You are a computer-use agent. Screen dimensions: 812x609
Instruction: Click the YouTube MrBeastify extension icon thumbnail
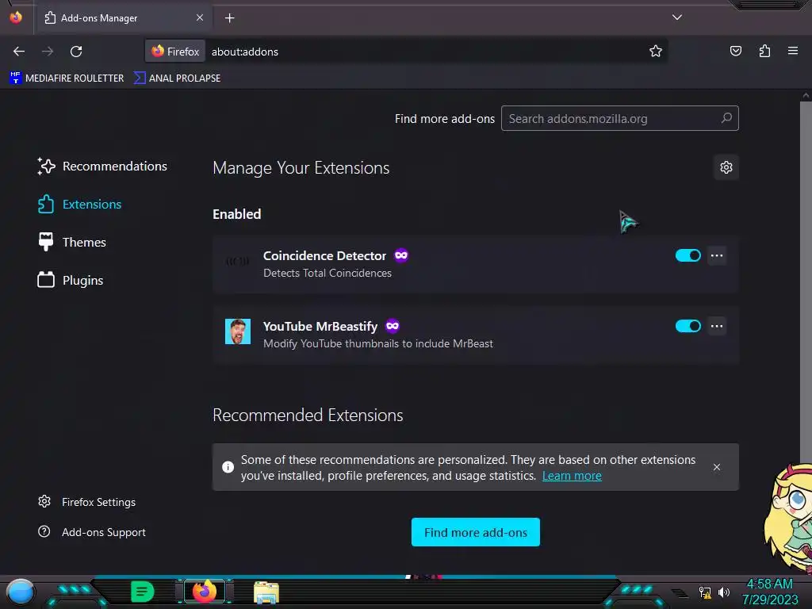(x=238, y=331)
